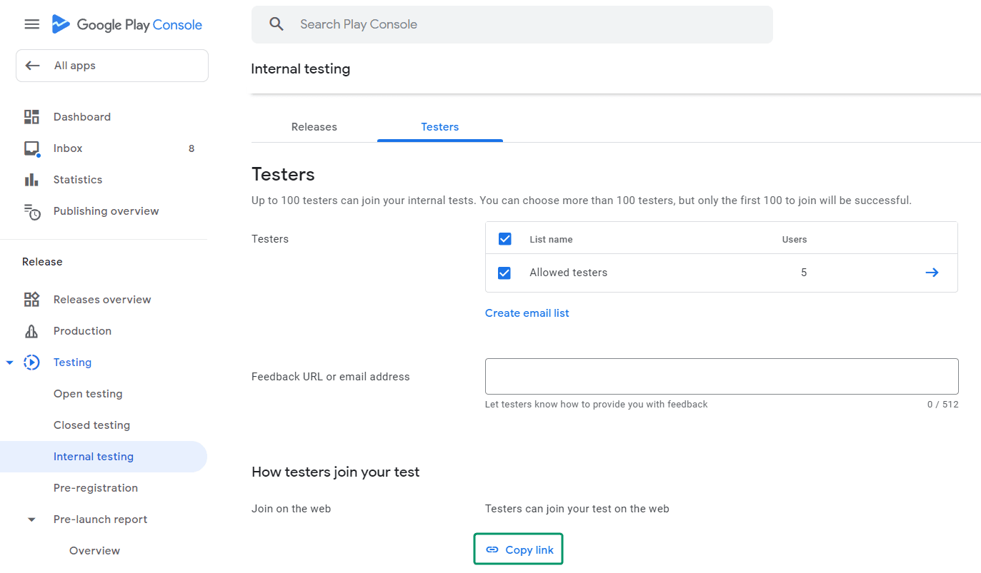
Task: Open Allowed testers list via blue arrow
Action: [932, 272]
